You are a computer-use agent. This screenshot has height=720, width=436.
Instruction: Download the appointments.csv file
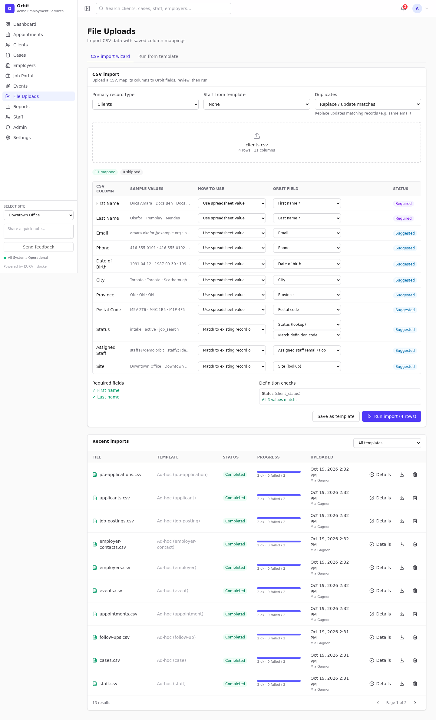402,614
